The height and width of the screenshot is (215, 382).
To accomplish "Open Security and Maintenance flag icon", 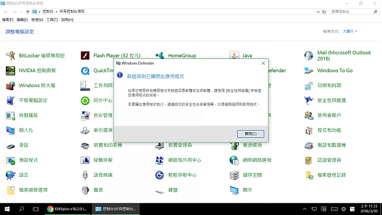I will click(309, 100).
